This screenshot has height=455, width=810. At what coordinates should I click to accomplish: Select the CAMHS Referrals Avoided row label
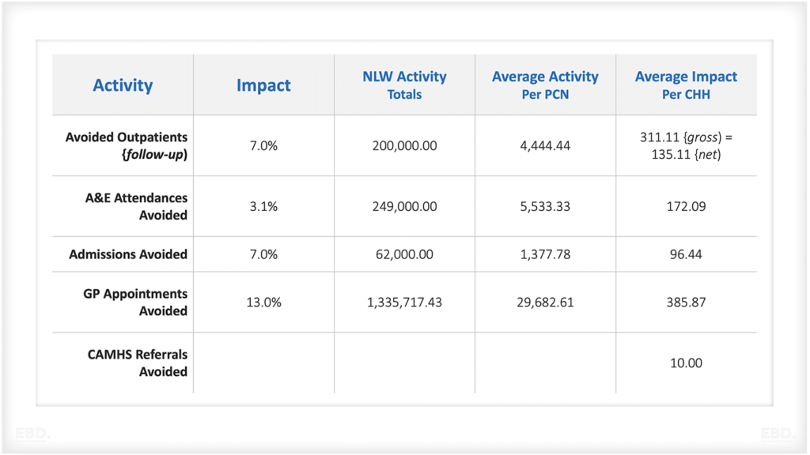click(138, 363)
